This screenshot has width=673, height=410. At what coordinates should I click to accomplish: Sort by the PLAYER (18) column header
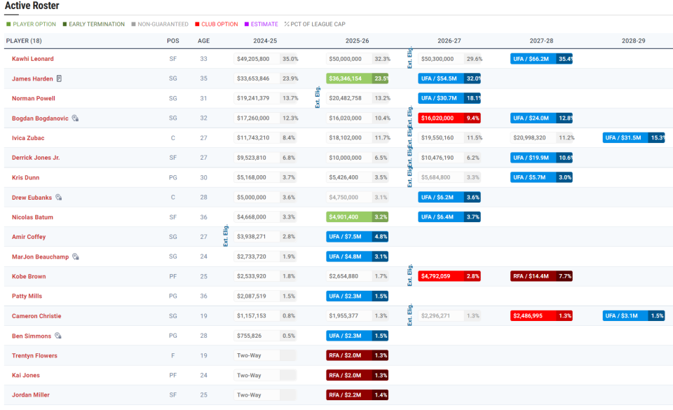click(x=24, y=41)
